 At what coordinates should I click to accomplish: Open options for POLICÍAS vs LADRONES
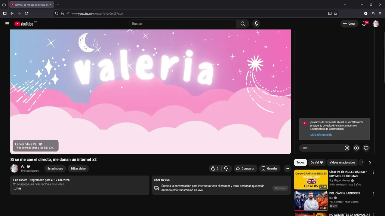click(x=373, y=194)
